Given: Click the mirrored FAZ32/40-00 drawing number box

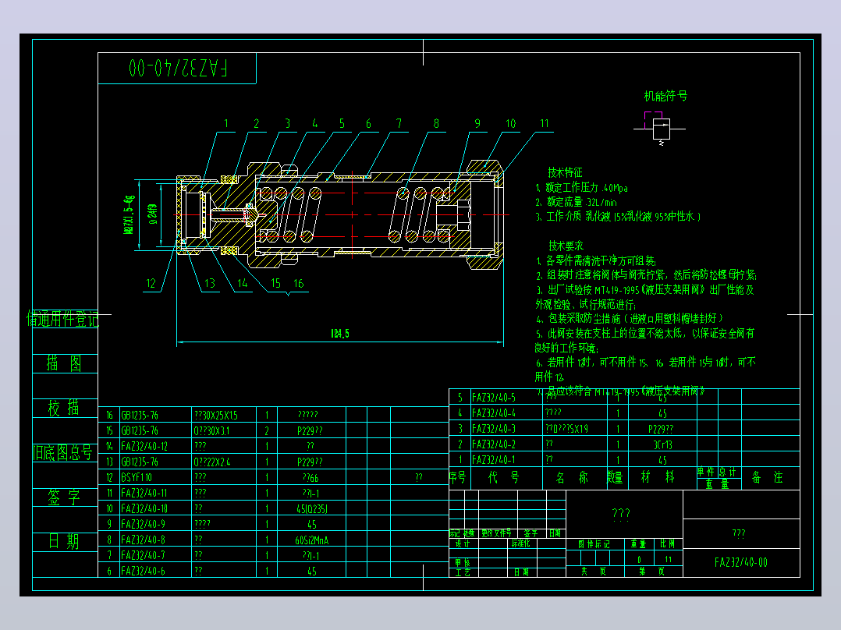Looking at the screenshot, I should pyautogui.click(x=177, y=68).
